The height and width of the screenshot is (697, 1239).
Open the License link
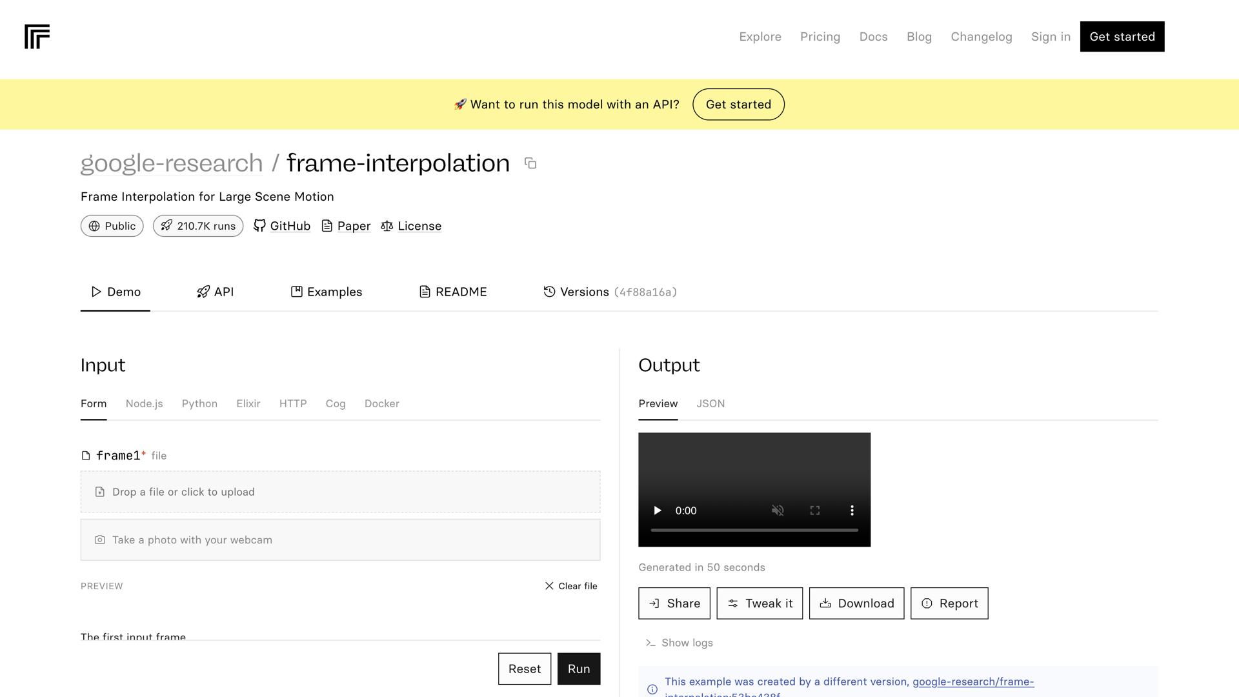(411, 226)
